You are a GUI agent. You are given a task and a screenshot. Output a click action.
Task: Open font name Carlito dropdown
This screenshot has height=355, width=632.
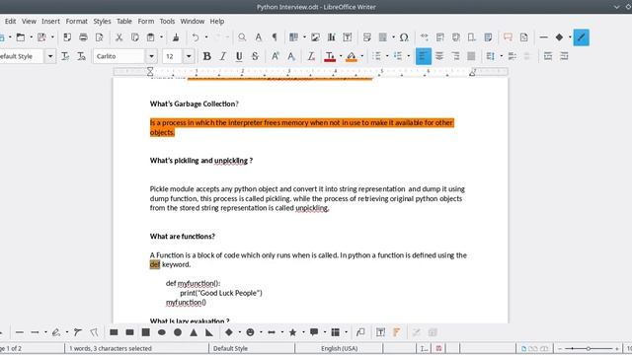(x=151, y=56)
